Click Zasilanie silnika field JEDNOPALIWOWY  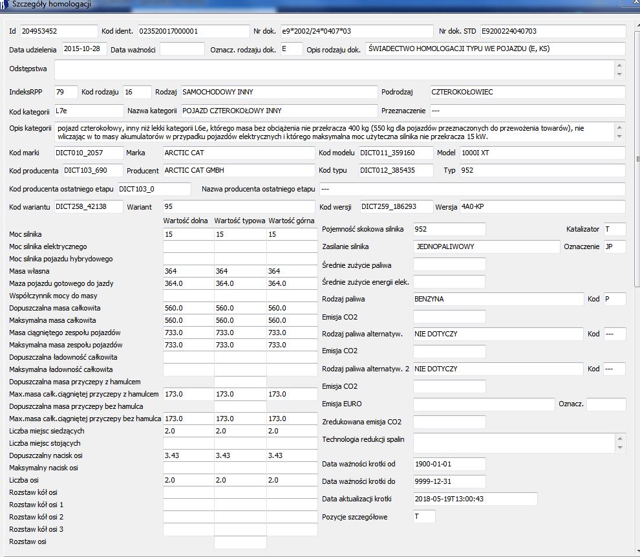[486, 246]
